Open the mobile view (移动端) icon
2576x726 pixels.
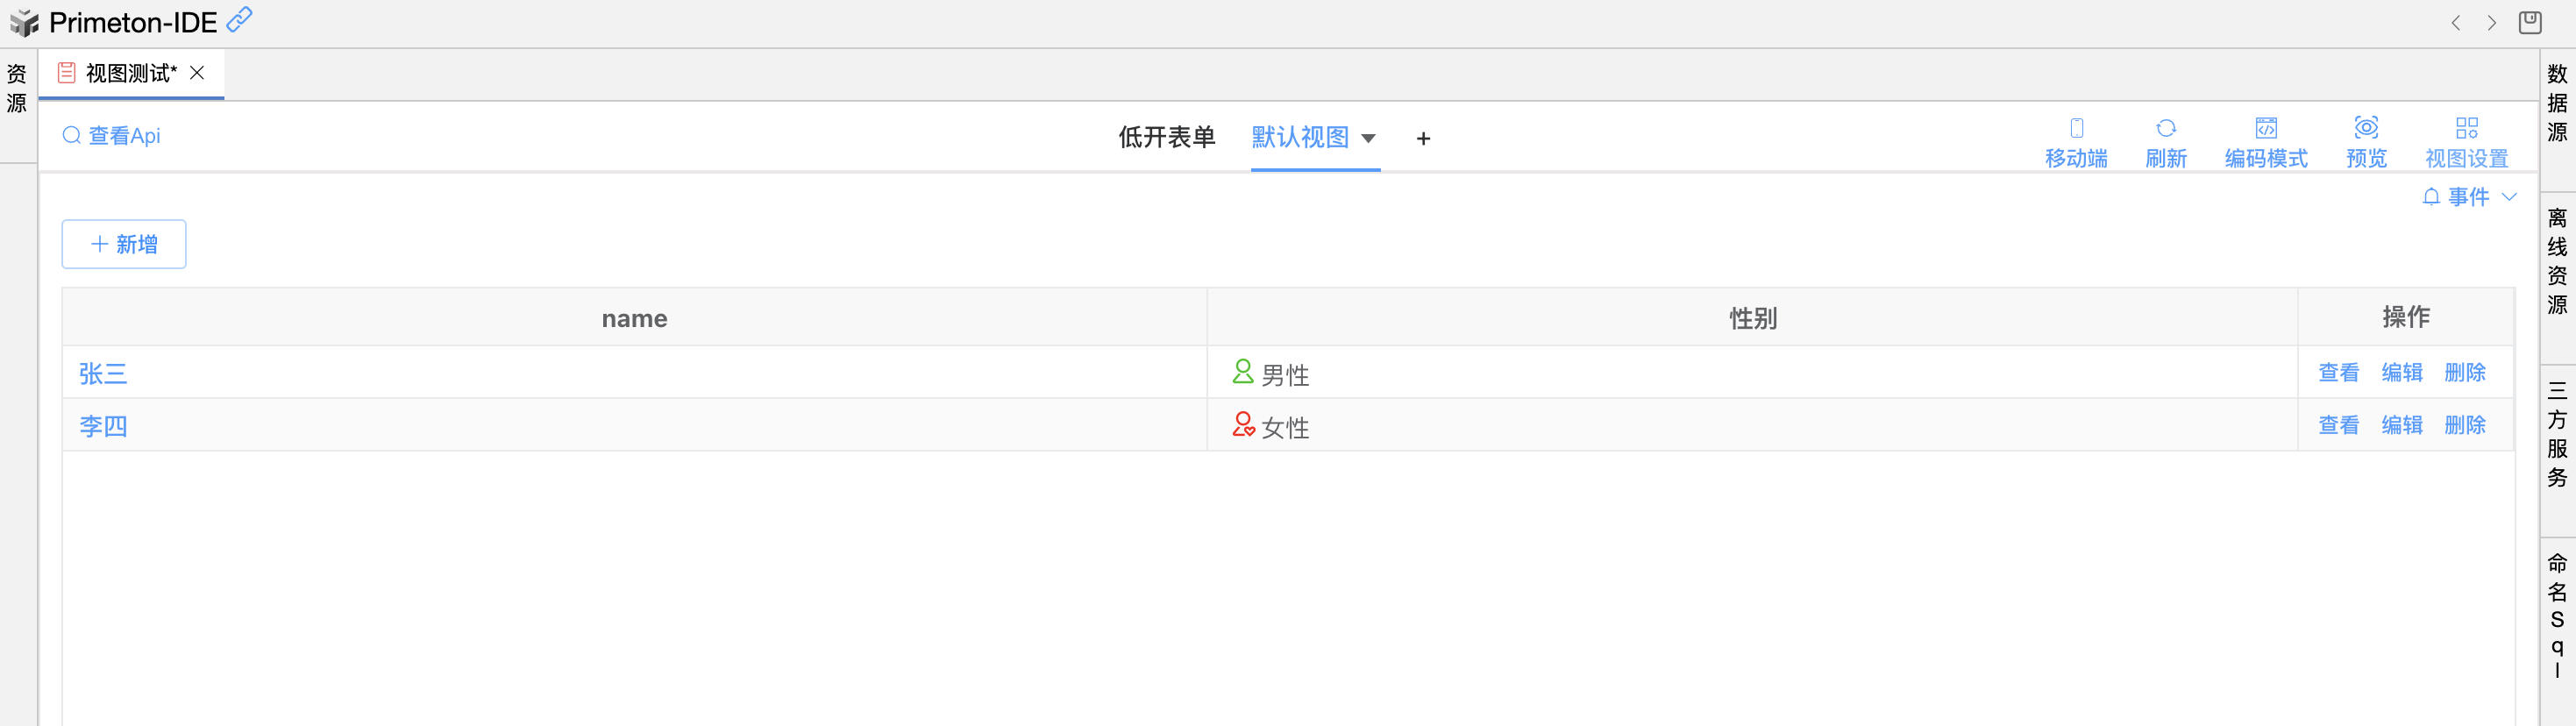pos(2076,128)
